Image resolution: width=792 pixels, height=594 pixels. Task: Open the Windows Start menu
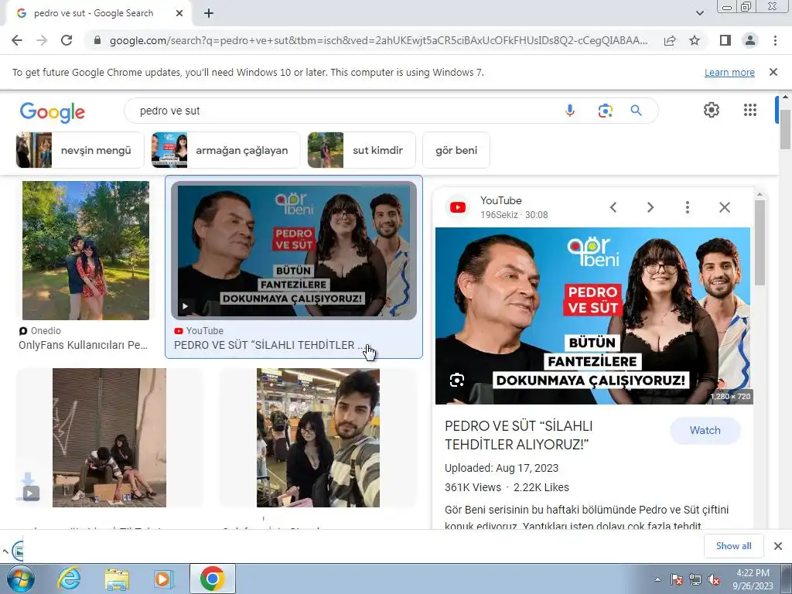(20, 579)
